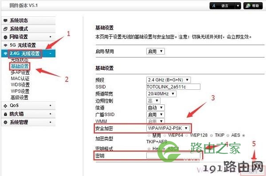Select the AES encryption radio button

pyautogui.click(x=228, y=135)
